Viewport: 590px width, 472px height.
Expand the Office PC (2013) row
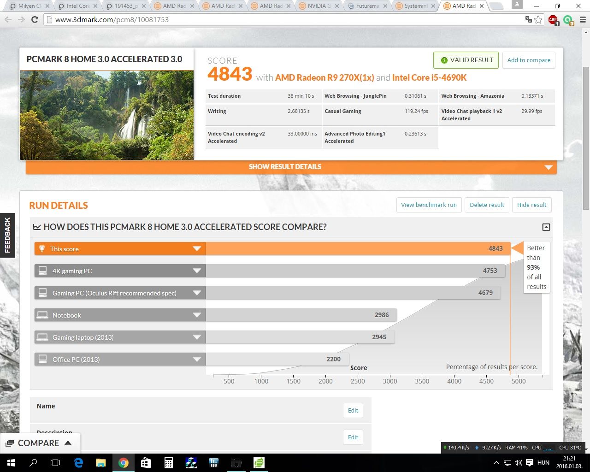pyautogui.click(x=197, y=360)
